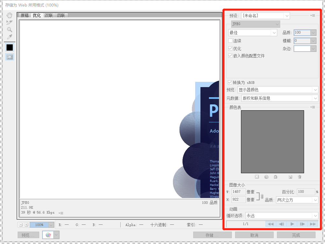Open the 预览 显示器颜色 dropdown
Image resolution: width=325 pixels, height=244 pixels.
(x=278, y=90)
